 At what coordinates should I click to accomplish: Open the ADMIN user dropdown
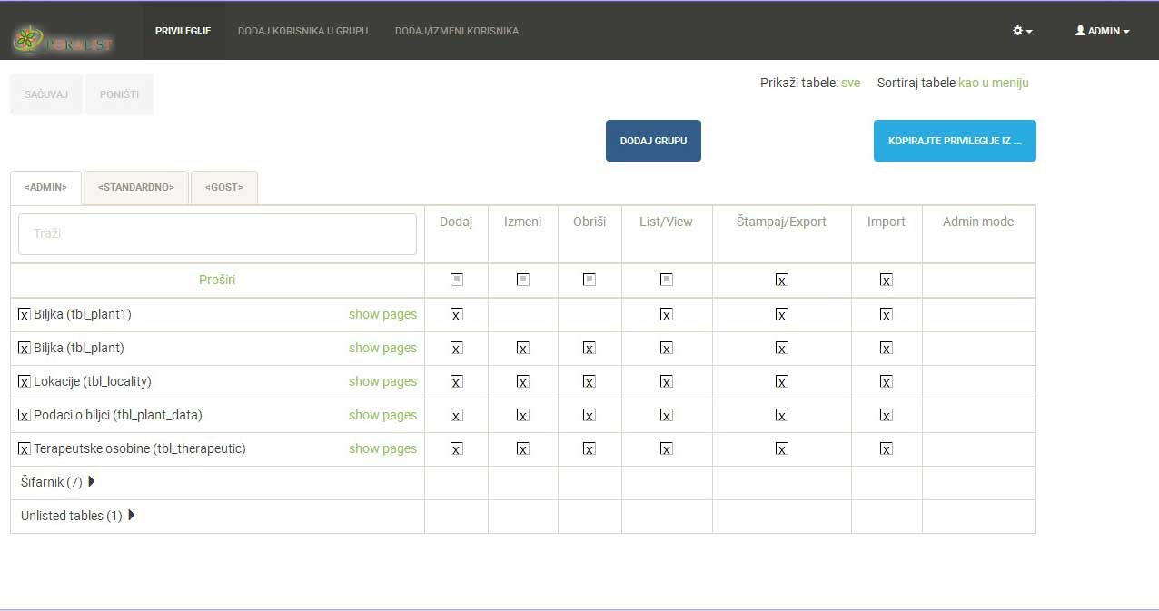(x=1102, y=31)
